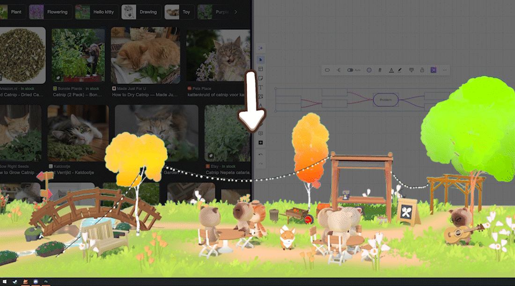515x286 pixels.
Task: Open the node shape selector
Action: coord(327,70)
